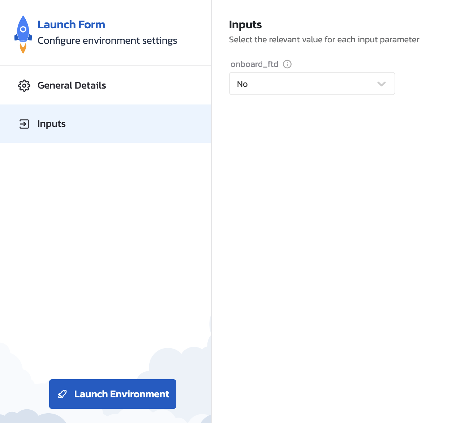Select the Inputs section label

pos(52,124)
